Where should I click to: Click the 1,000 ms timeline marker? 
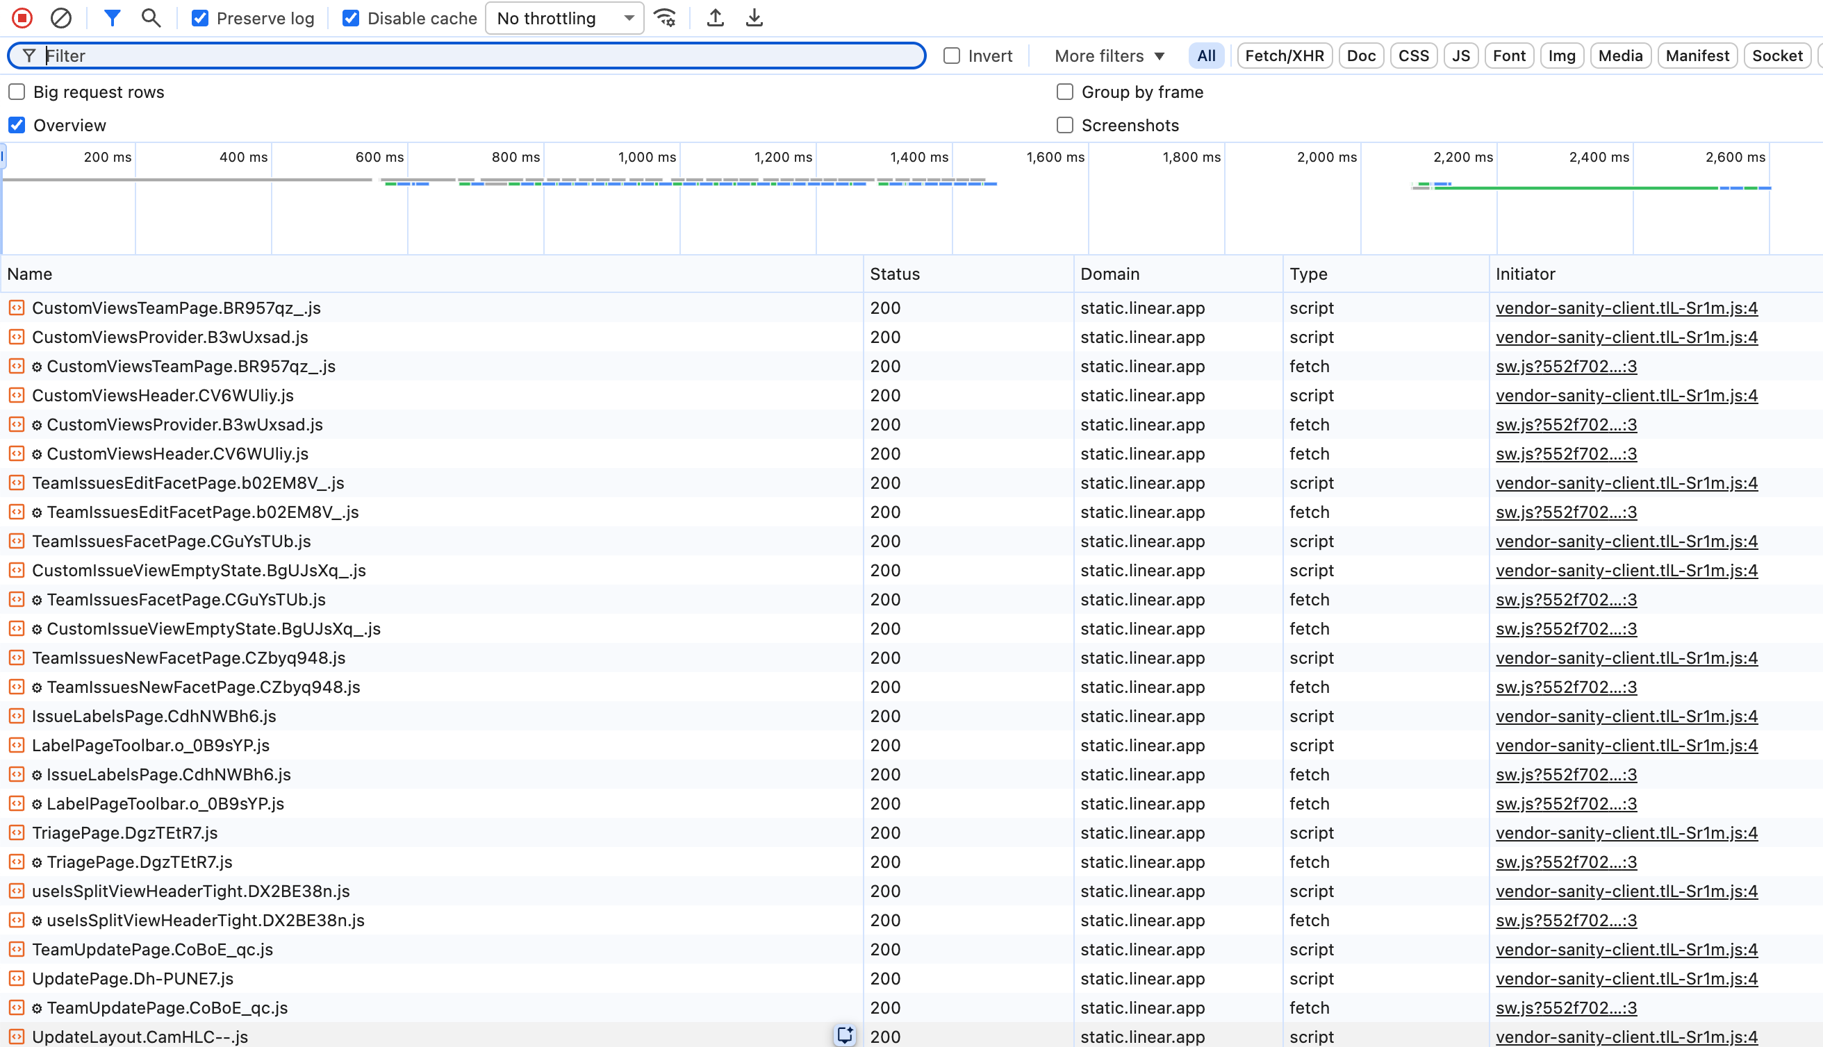pyautogui.click(x=646, y=157)
